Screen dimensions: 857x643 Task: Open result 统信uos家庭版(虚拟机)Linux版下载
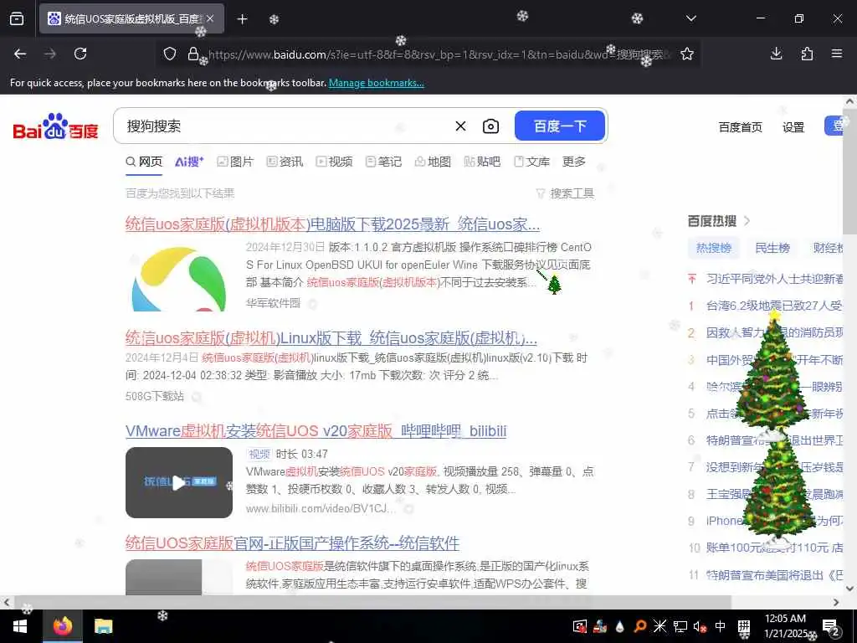coord(331,338)
